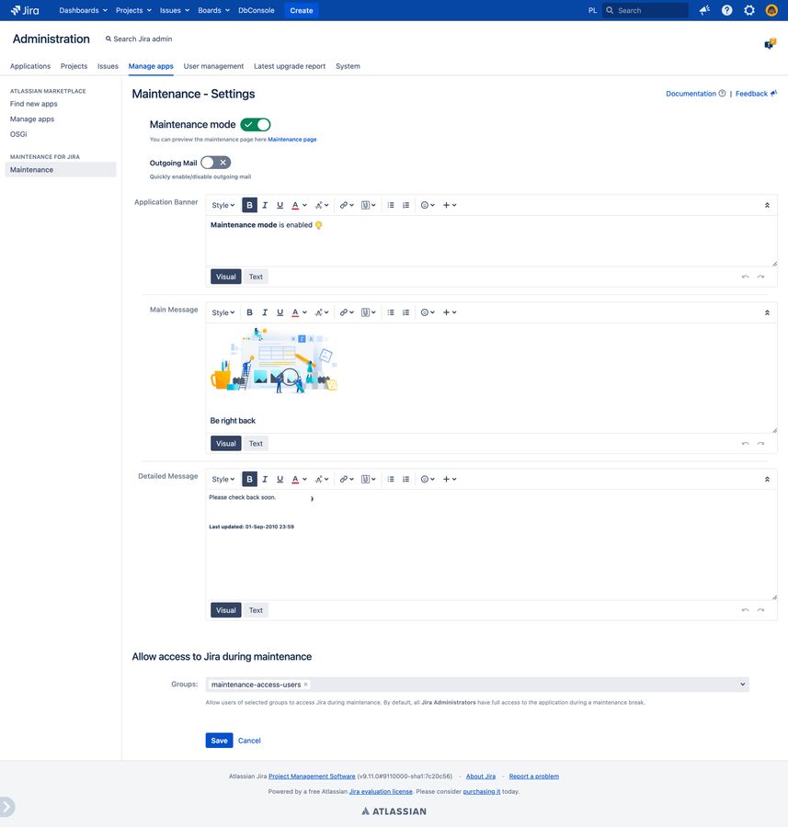Insert numbered list in Main Message editor
This screenshot has width=788, height=827.
(405, 312)
